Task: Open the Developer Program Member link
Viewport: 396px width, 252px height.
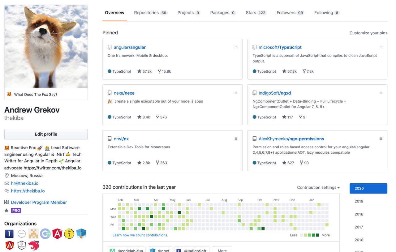Action: pos(39,202)
